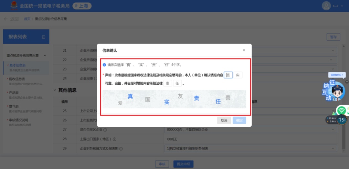Select the captcha character 实
Viewport: 349px width, 169px height.
[x=167, y=102]
